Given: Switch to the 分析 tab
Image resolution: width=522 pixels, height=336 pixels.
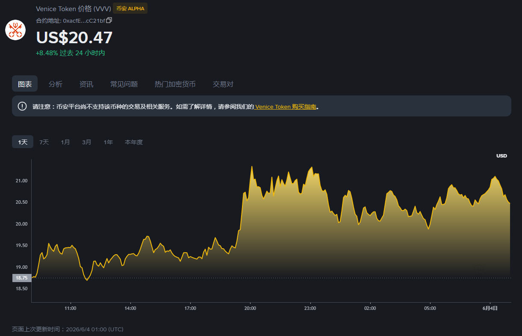Looking at the screenshot, I should 56,84.
